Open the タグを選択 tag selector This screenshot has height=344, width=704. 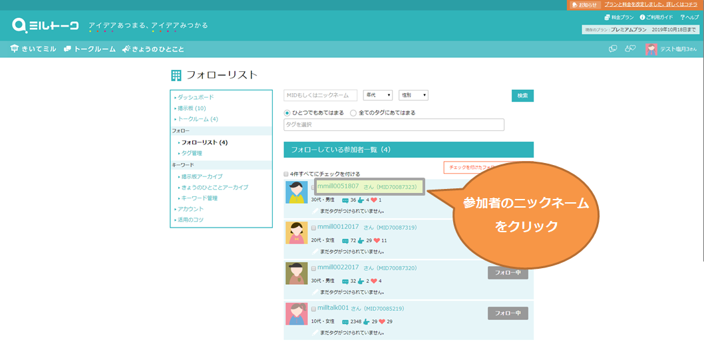393,125
